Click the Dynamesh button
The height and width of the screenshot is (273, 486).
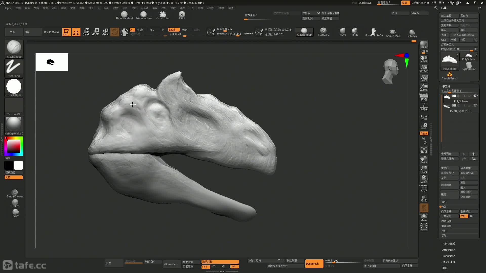click(314, 264)
